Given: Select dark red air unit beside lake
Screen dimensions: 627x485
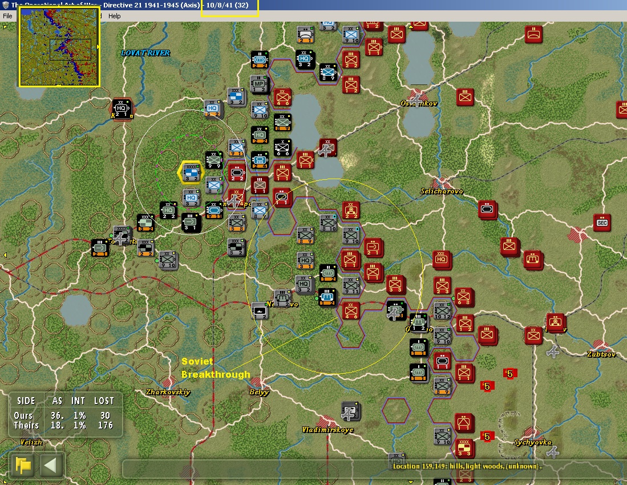Looking at the screenshot, I should (327, 148).
